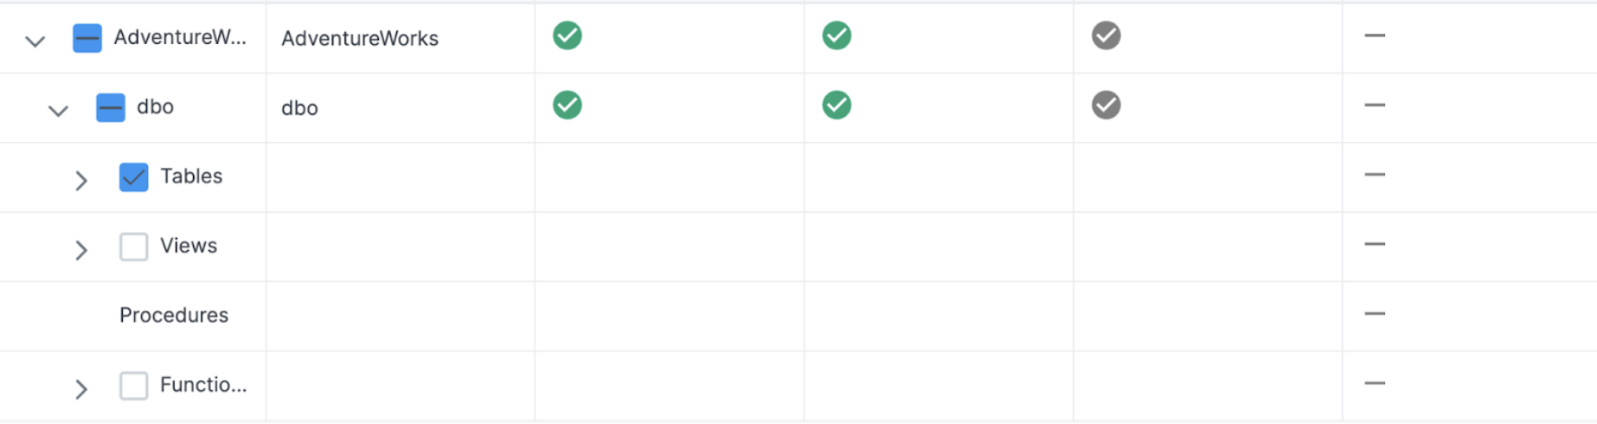Viewport: 1597px width, 424px height.
Task: Uncheck the Tables checkbox
Action: pyautogui.click(x=134, y=177)
